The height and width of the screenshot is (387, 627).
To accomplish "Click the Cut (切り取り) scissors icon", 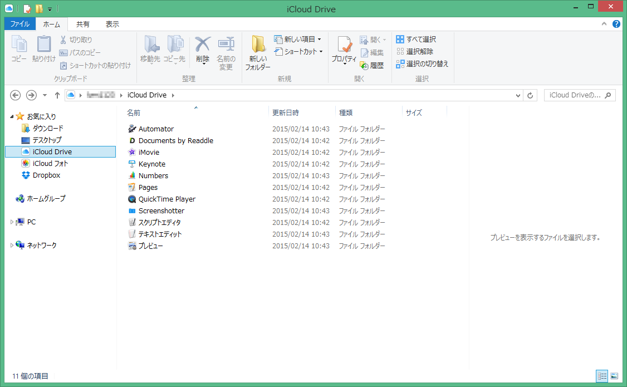I will point(63,40).
